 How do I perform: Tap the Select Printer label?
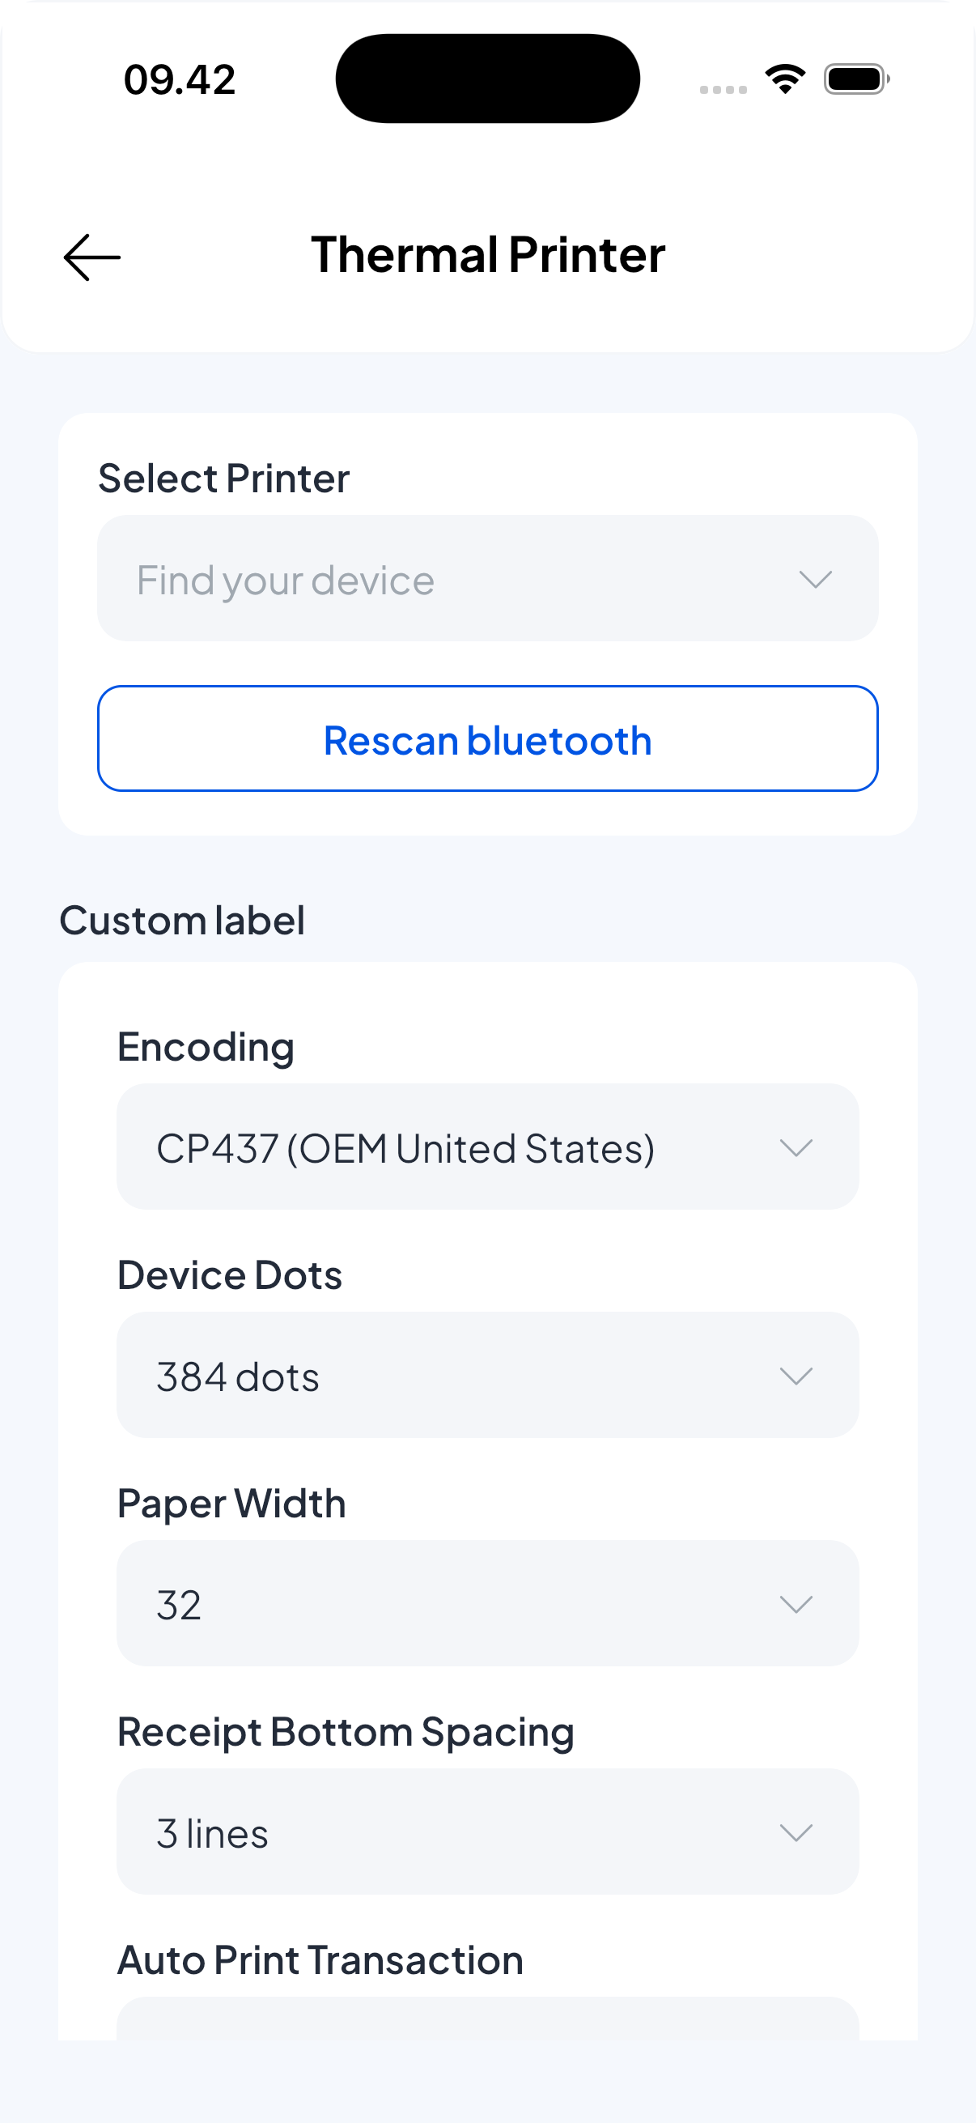tap(224, 479)
